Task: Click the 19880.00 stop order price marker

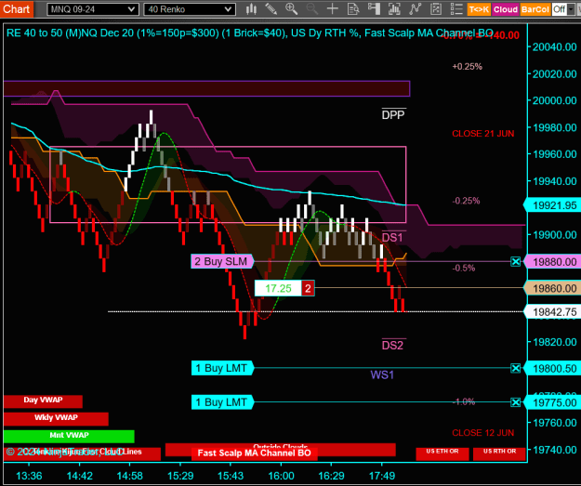Action: point(552,261)
